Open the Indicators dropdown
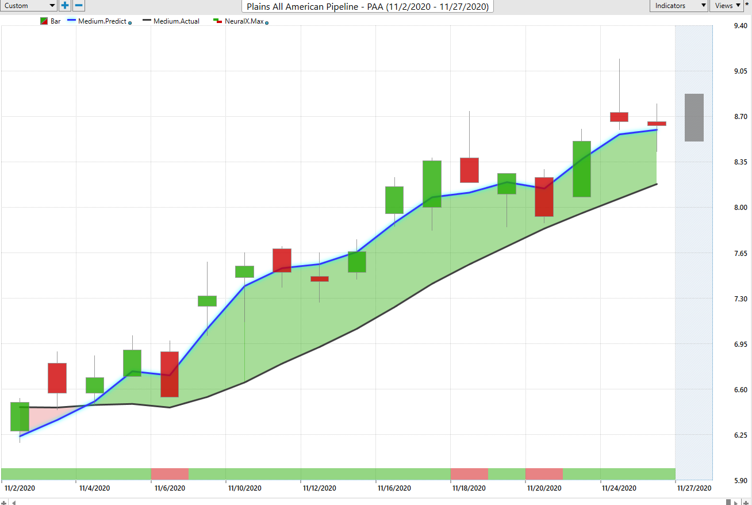 point(679,6)
